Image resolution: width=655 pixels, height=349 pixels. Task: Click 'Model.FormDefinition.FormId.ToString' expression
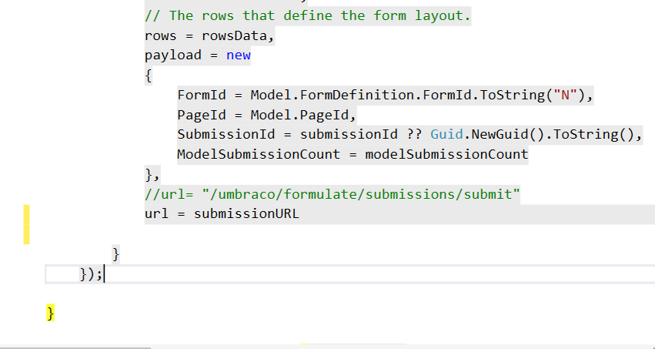(x=398, y=96)
